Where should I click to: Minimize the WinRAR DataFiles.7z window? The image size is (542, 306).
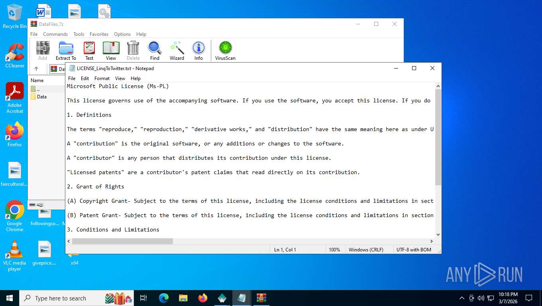coord(358,24)
